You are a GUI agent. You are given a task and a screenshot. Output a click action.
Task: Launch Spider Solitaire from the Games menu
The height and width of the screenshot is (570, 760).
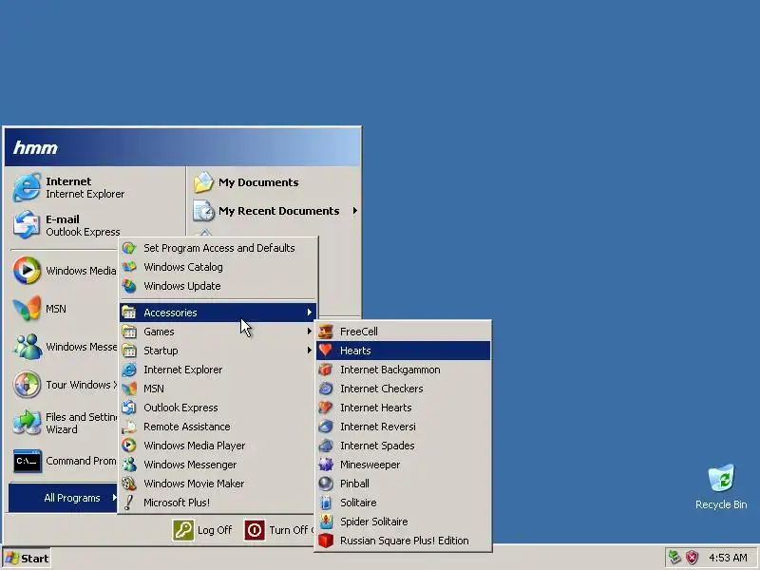403,522
